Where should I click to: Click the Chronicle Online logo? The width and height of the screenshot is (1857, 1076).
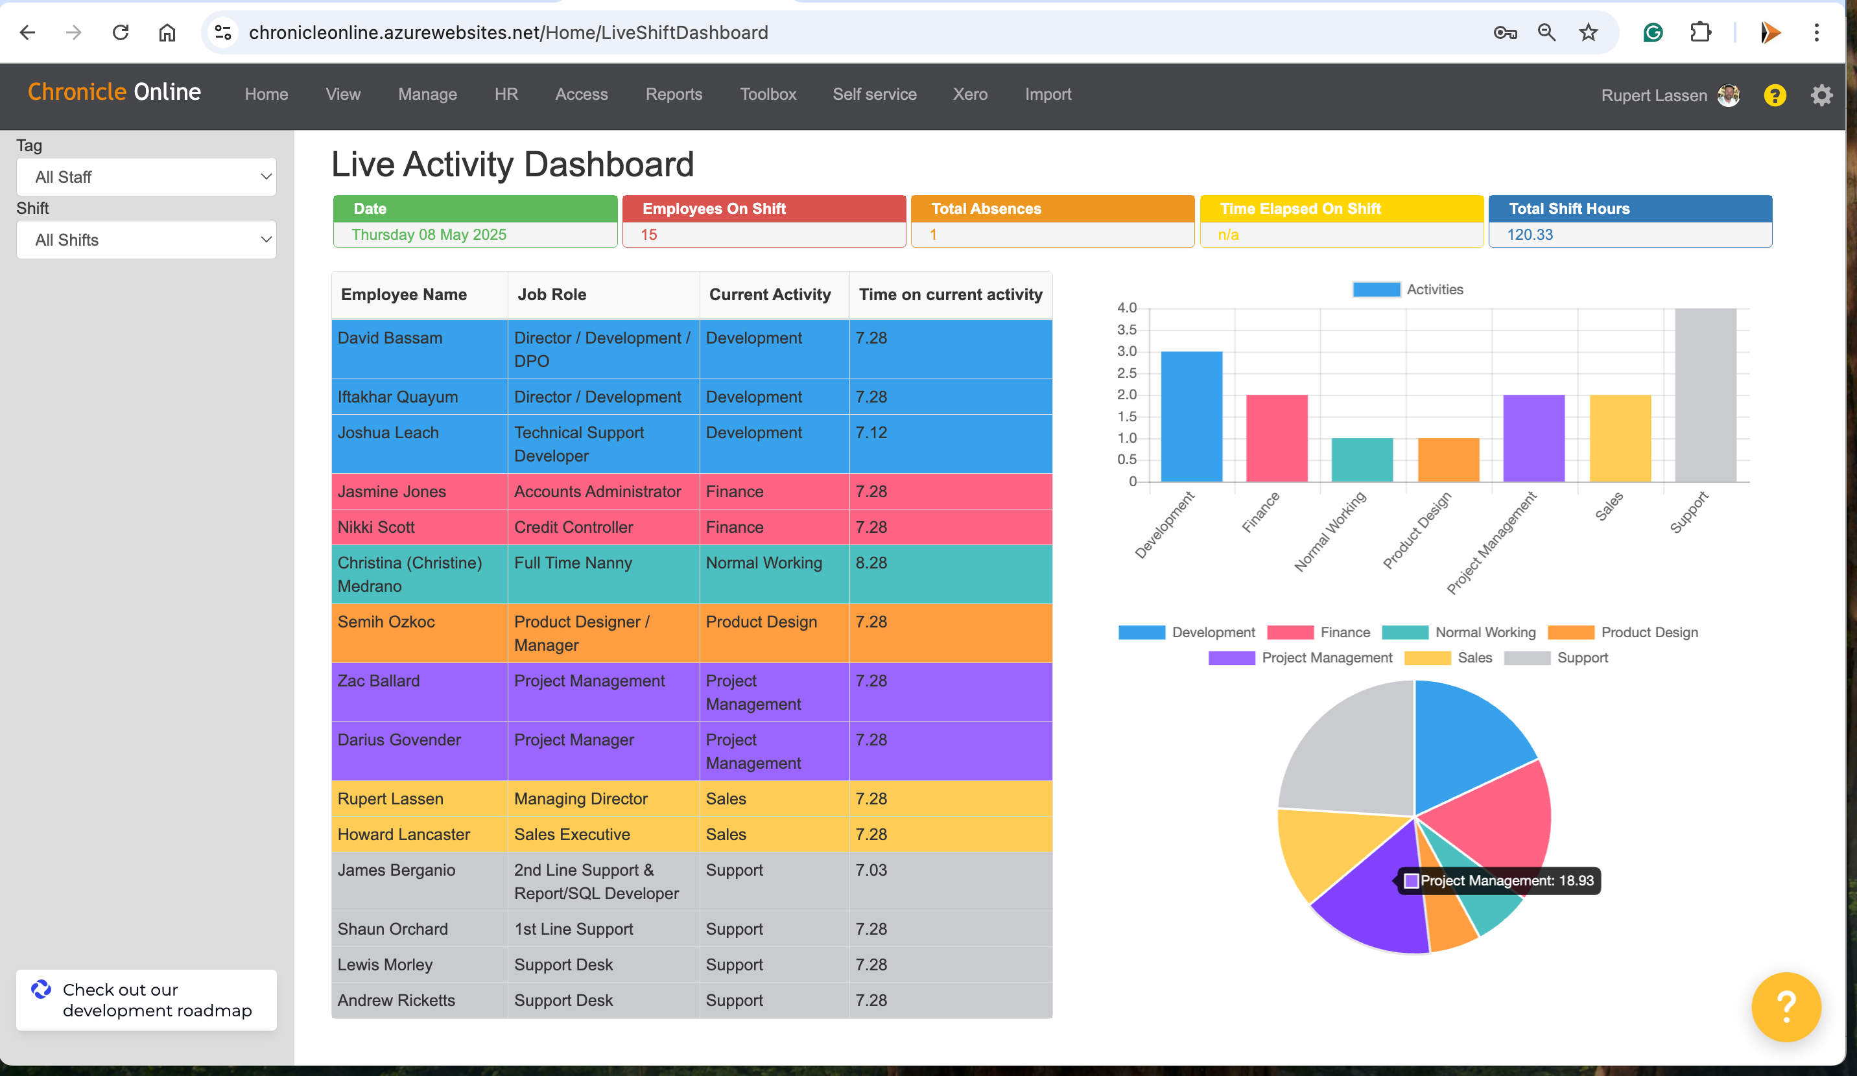point(114,92)
